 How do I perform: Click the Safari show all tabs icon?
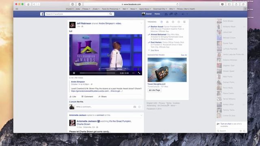tap(243, 4)
